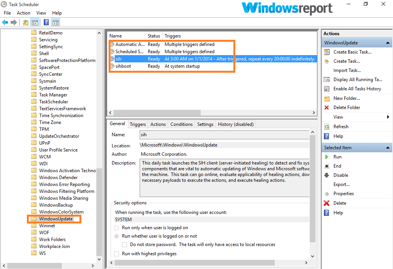
Task: Open the History (disabled) tab
Action: click(236, 124)
